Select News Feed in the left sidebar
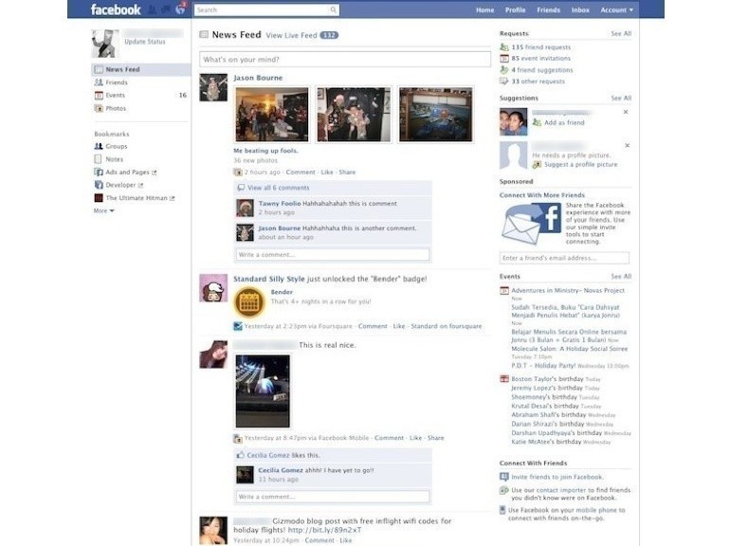Screen dimensions: 730x546 pos(141,69)
